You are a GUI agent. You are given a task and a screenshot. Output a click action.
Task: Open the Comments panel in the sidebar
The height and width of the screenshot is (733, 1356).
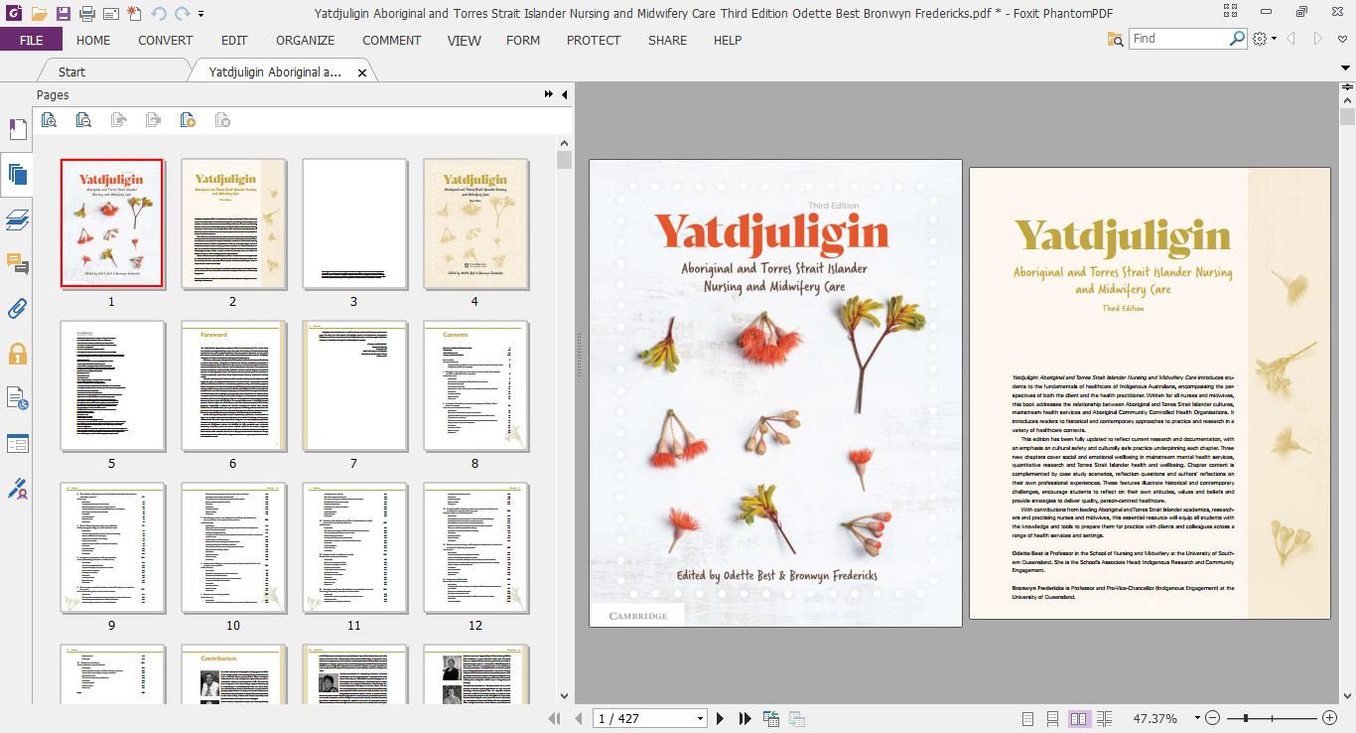(17, 264)
